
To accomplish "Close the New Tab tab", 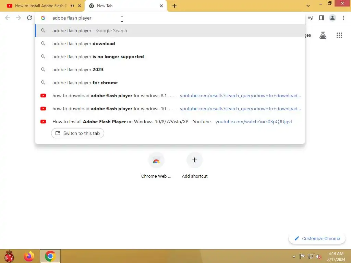I will [x=161, y=6].
